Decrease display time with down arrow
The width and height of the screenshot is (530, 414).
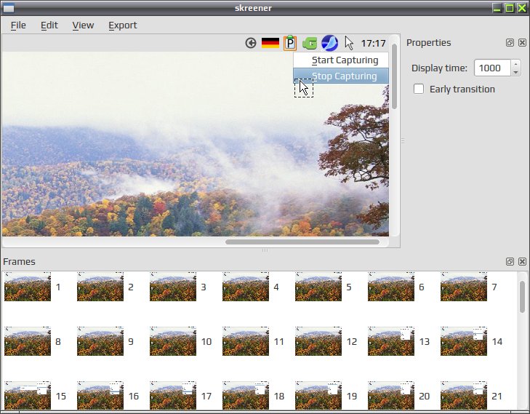[515, 72]
